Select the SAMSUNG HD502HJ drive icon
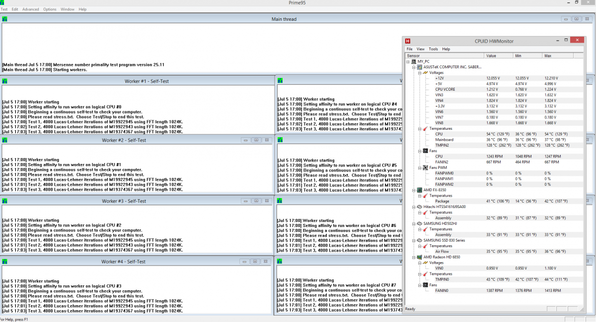Image resolution: width=596 pixels, height=322 pixels. (419, 223)
